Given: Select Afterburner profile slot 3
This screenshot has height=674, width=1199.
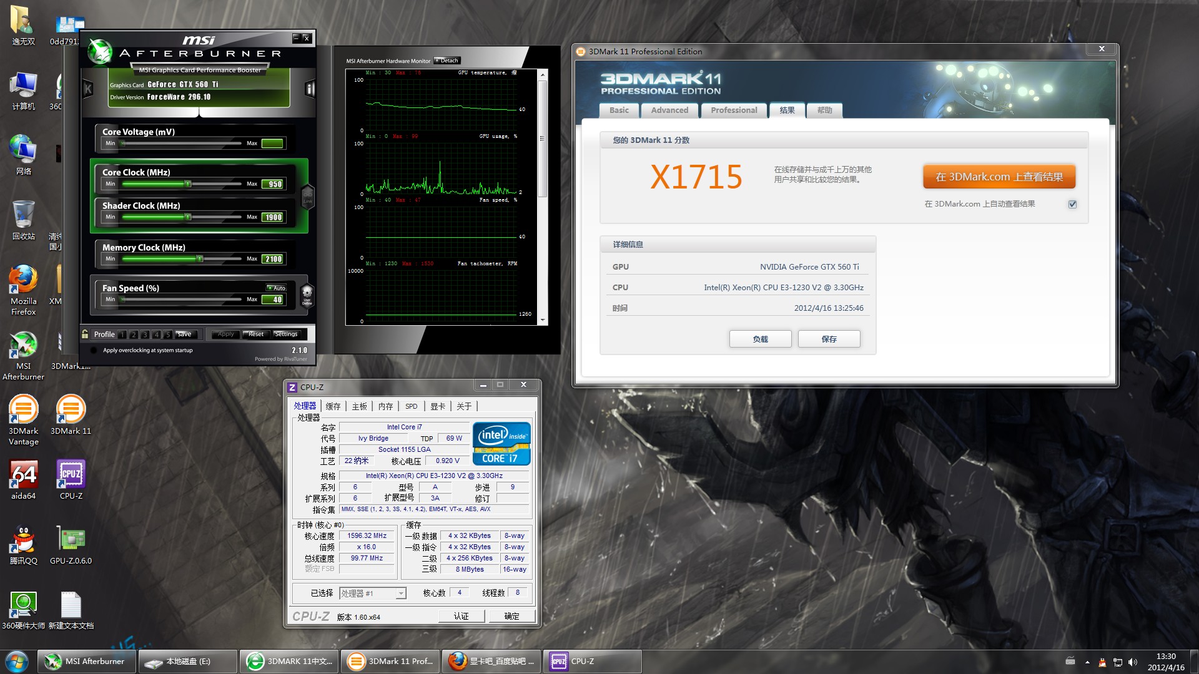Looking at the screenshot, I should (x=145, y=335).
